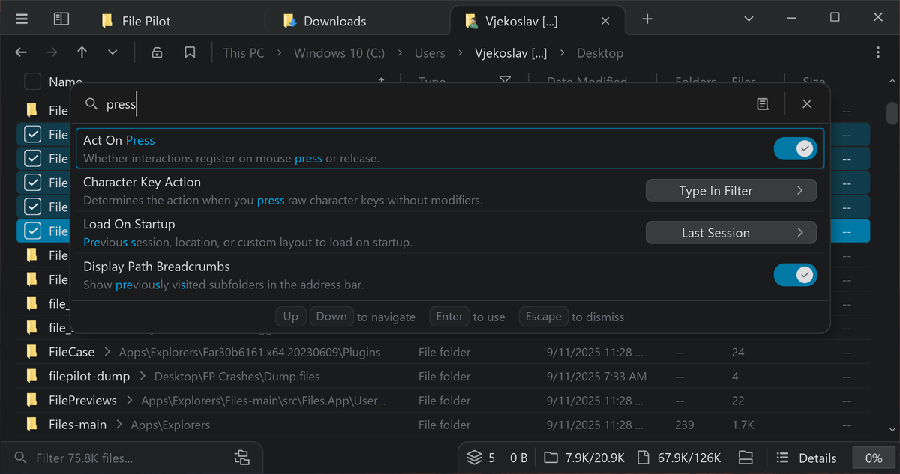Click the Enter key hint button
The image size is (900, 474).
[x=449, y=317]
